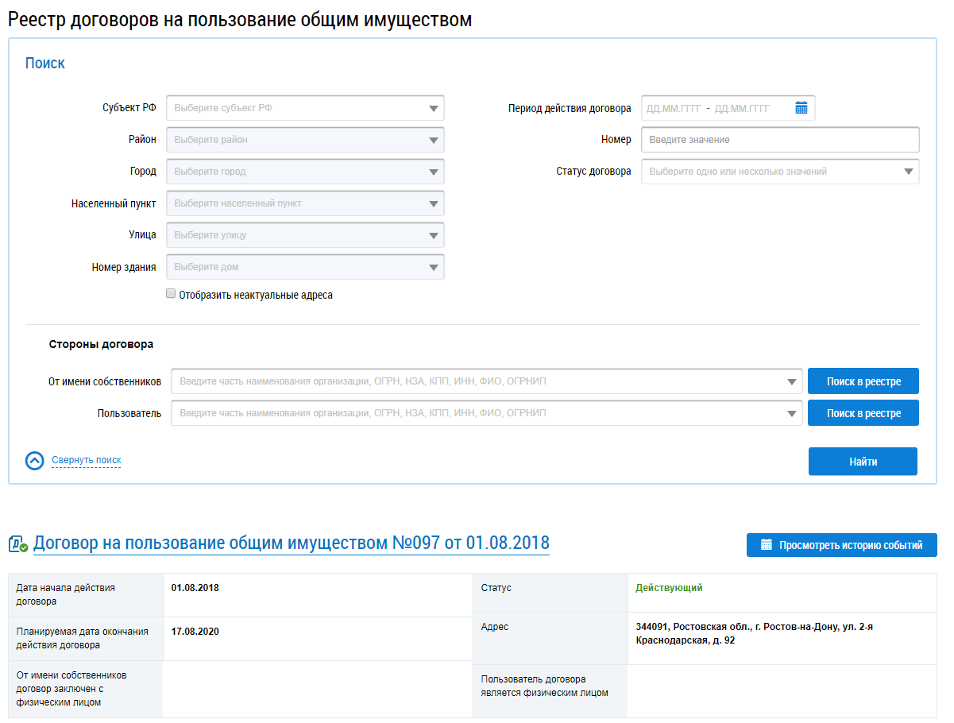Expand the 'Номер здания' dropdown

coord(305,267)
